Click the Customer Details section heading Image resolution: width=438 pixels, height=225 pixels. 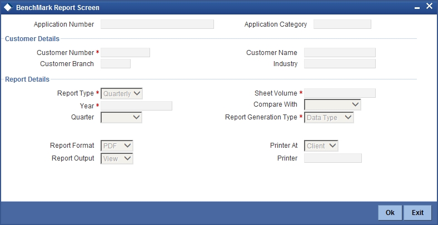pyautogui.click(x=32, y=39)
